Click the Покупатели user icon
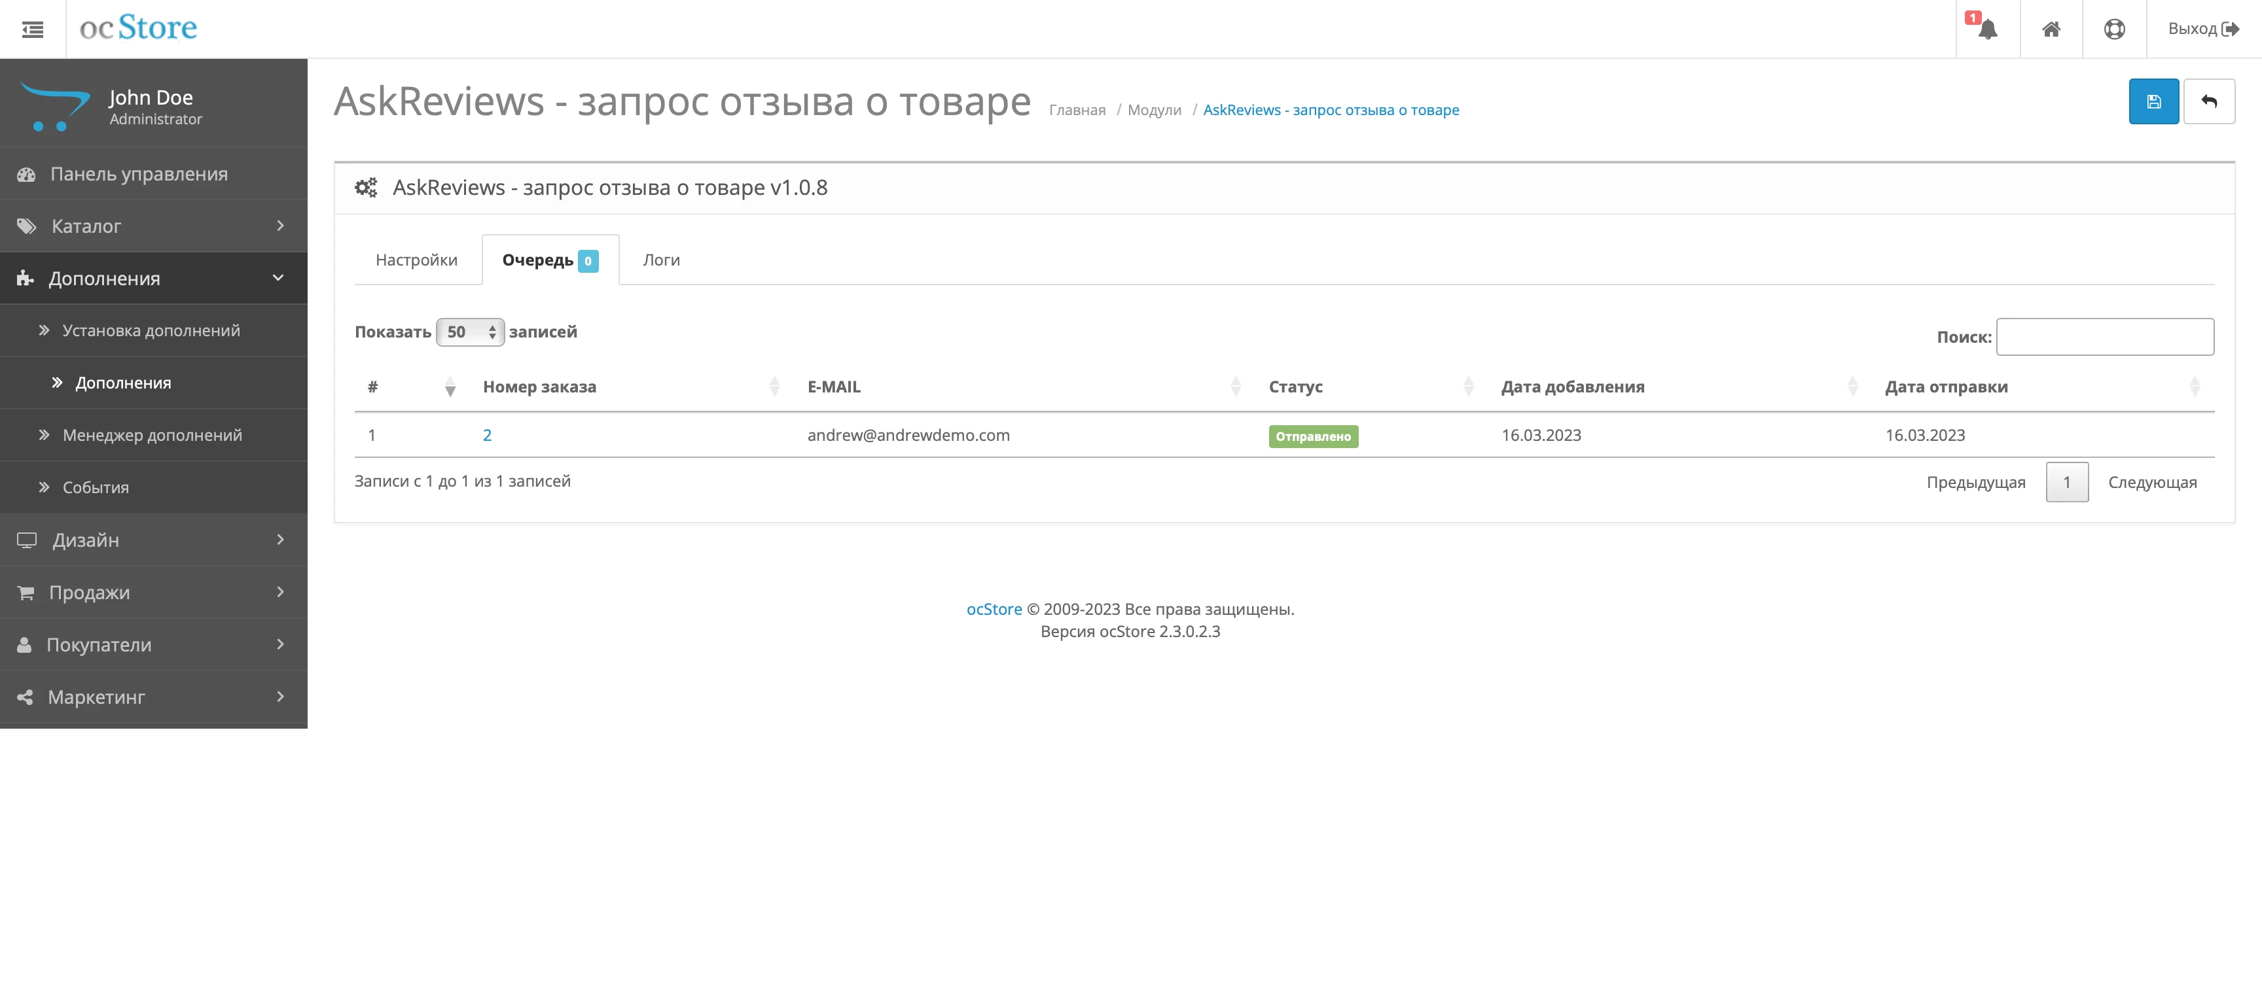The image size is (2262, 989). (x=25, y=644)
